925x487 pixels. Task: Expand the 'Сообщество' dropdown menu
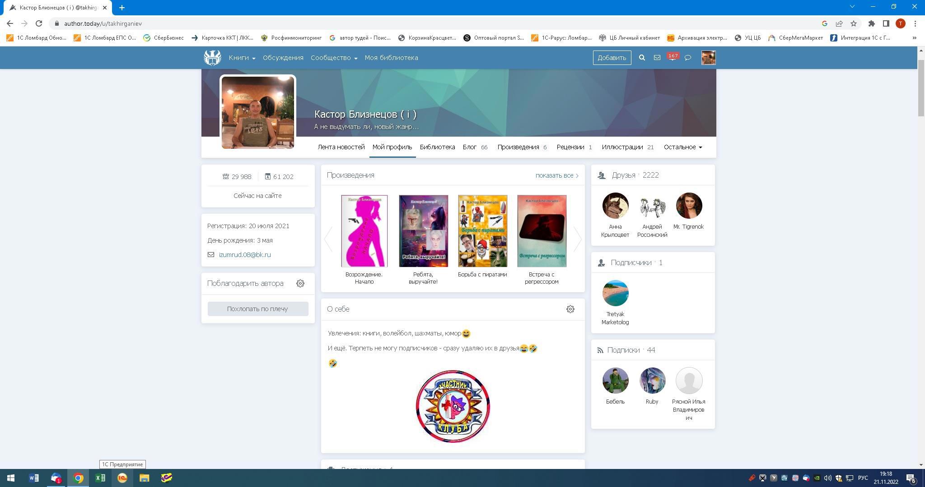point(333,58)
